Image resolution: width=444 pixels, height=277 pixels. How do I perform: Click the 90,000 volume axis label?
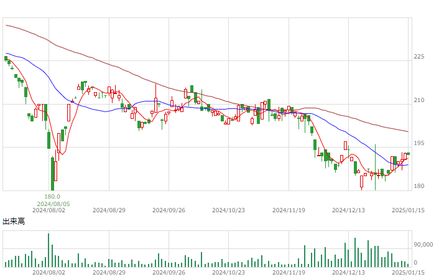coord(423,245)
